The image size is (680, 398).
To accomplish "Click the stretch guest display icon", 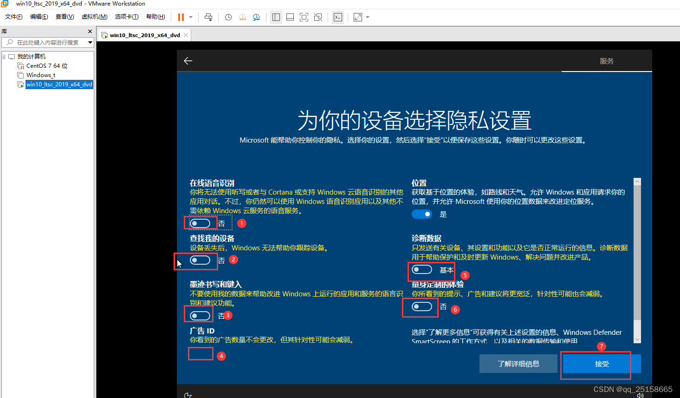I will click(x=358, y=17).
